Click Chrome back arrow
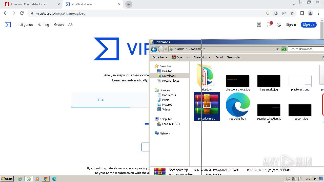 [x=6, y=13]
